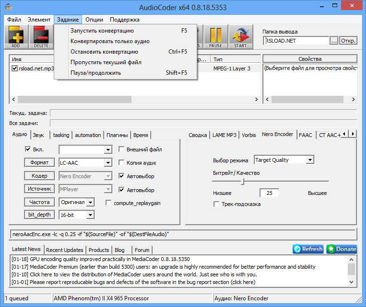Switch to the Плагины tab
Screen dimensions: 366x307
[117, 135]
